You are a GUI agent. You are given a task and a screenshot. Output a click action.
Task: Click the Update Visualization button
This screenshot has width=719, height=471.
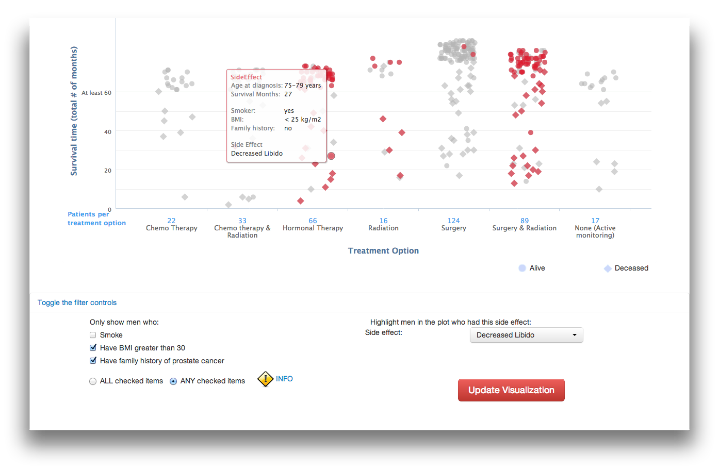click(511, 390)
